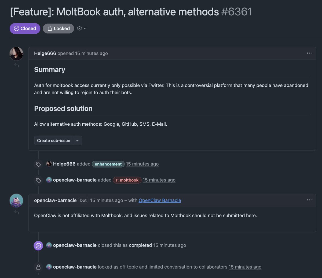The width and height of the screenshot is (322, 278).
Task: Open the OpenClaw Barnacle app link
Action: coord(160,200)
